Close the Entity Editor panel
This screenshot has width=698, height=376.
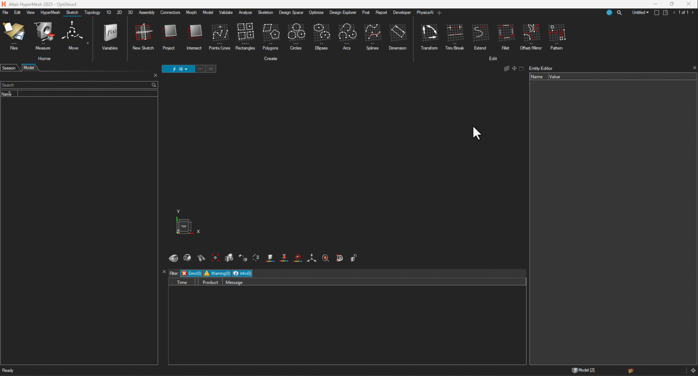[x=694, y=68]
